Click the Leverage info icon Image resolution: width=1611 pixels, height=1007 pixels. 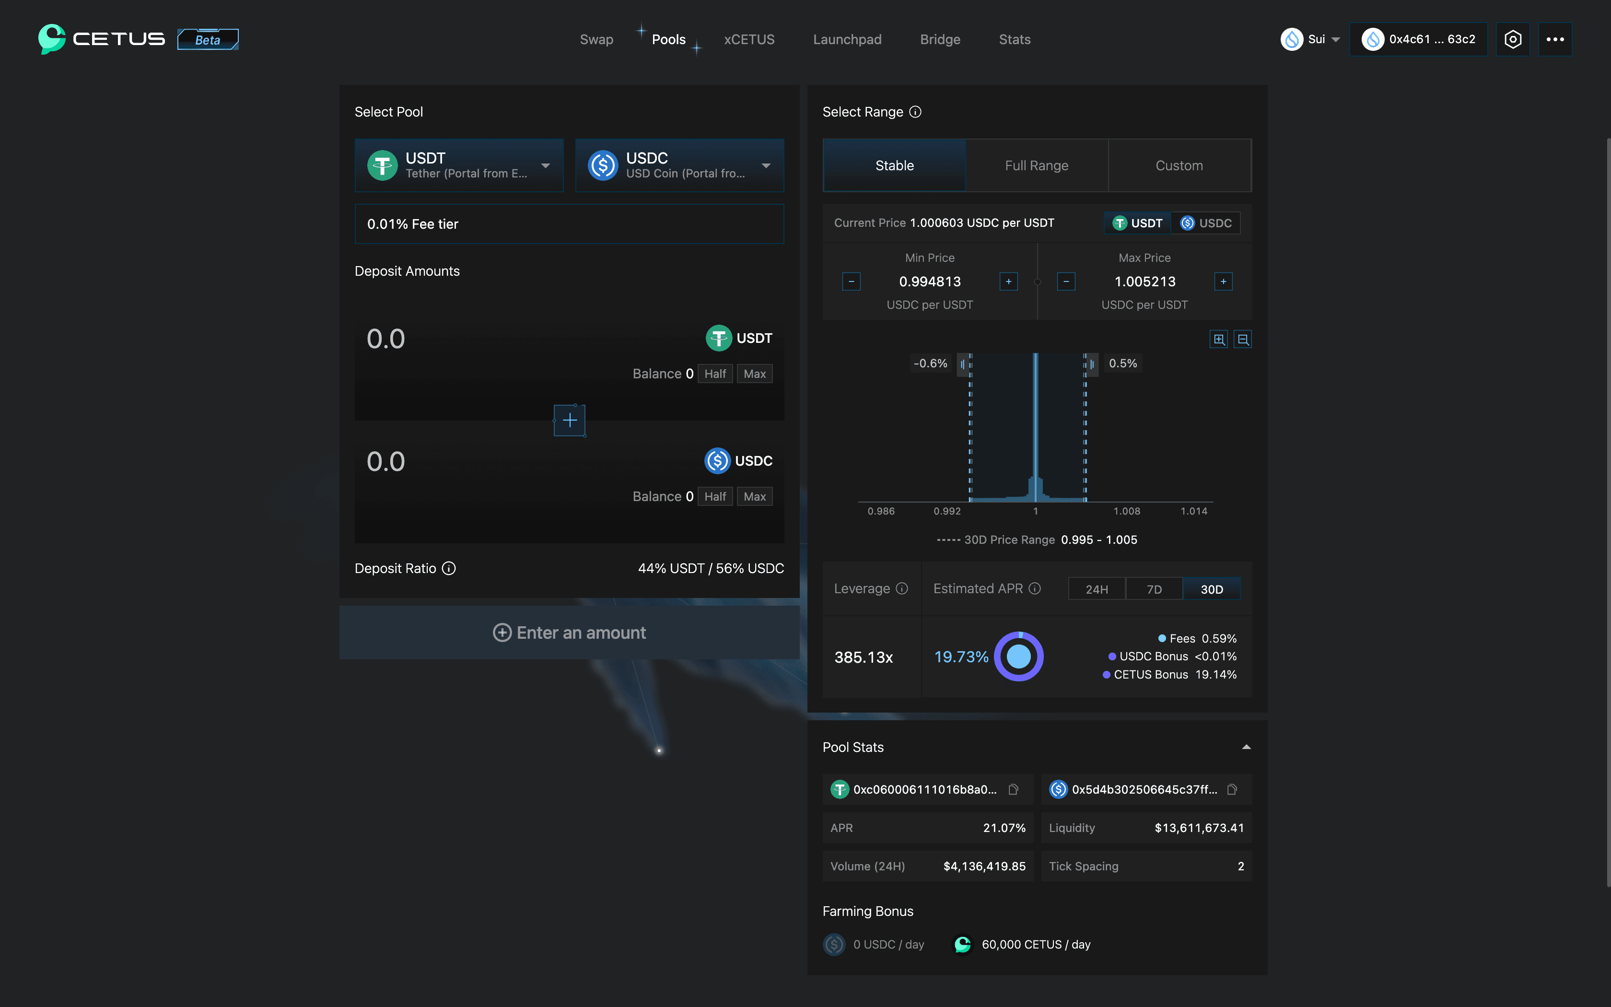(x=902, y=589)
